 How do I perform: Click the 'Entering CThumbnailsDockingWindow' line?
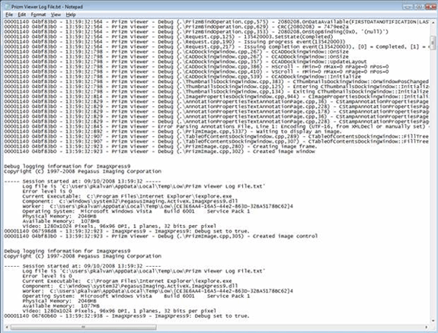(x=216, y=87)
